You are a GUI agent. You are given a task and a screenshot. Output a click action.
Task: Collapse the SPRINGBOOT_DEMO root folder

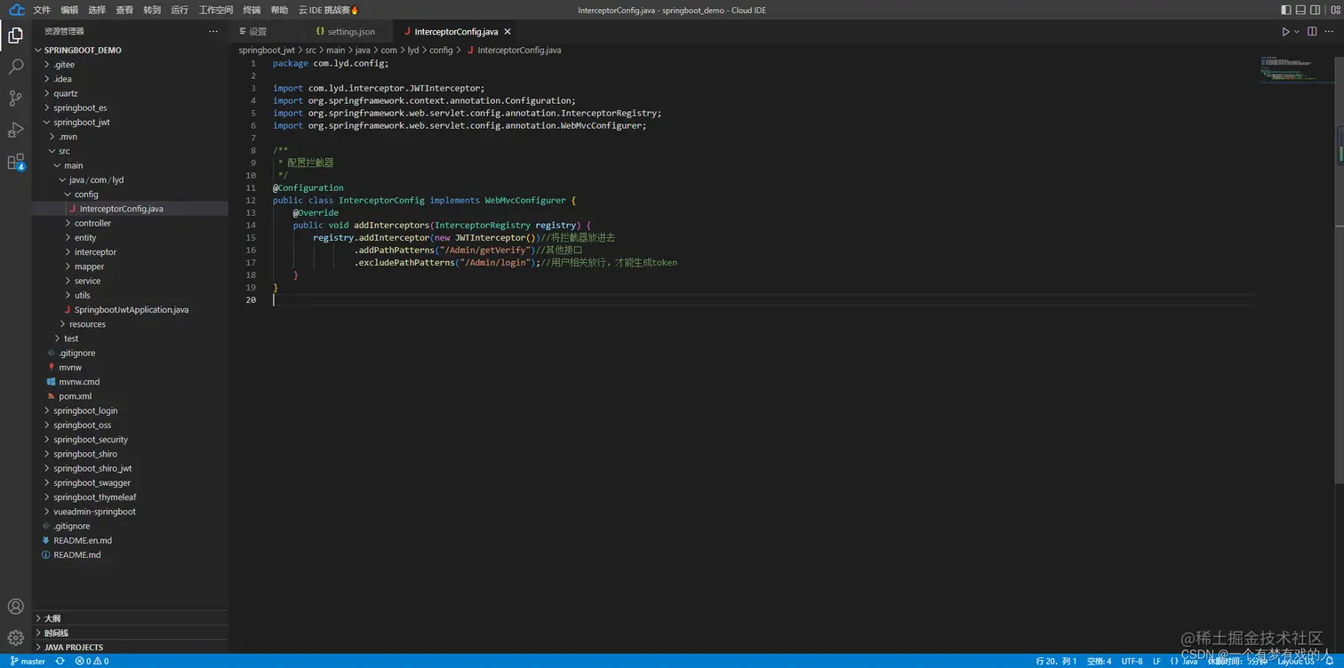tap(131, 50)
